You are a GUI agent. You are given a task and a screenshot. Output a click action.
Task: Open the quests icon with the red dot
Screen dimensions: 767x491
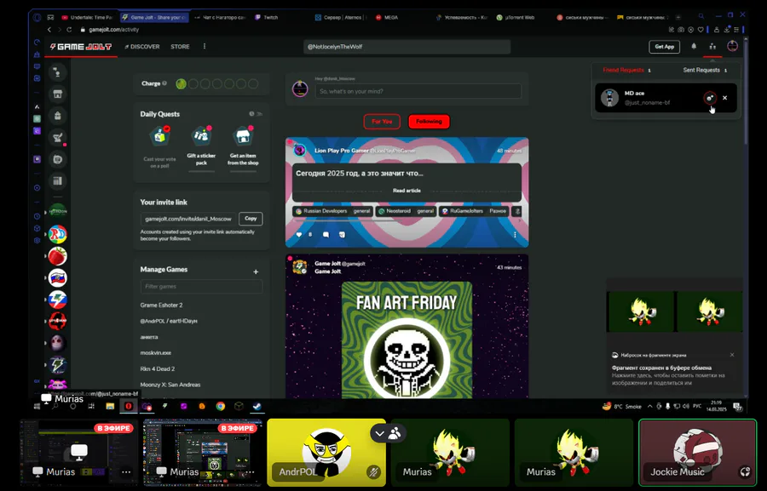(58, 137)
